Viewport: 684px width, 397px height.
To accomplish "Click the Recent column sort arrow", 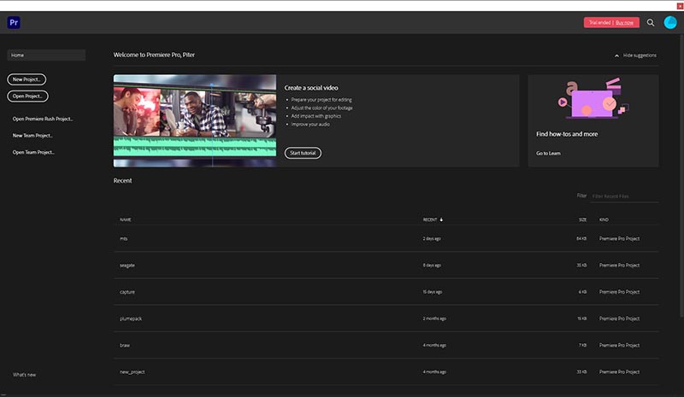I will 441,220.
